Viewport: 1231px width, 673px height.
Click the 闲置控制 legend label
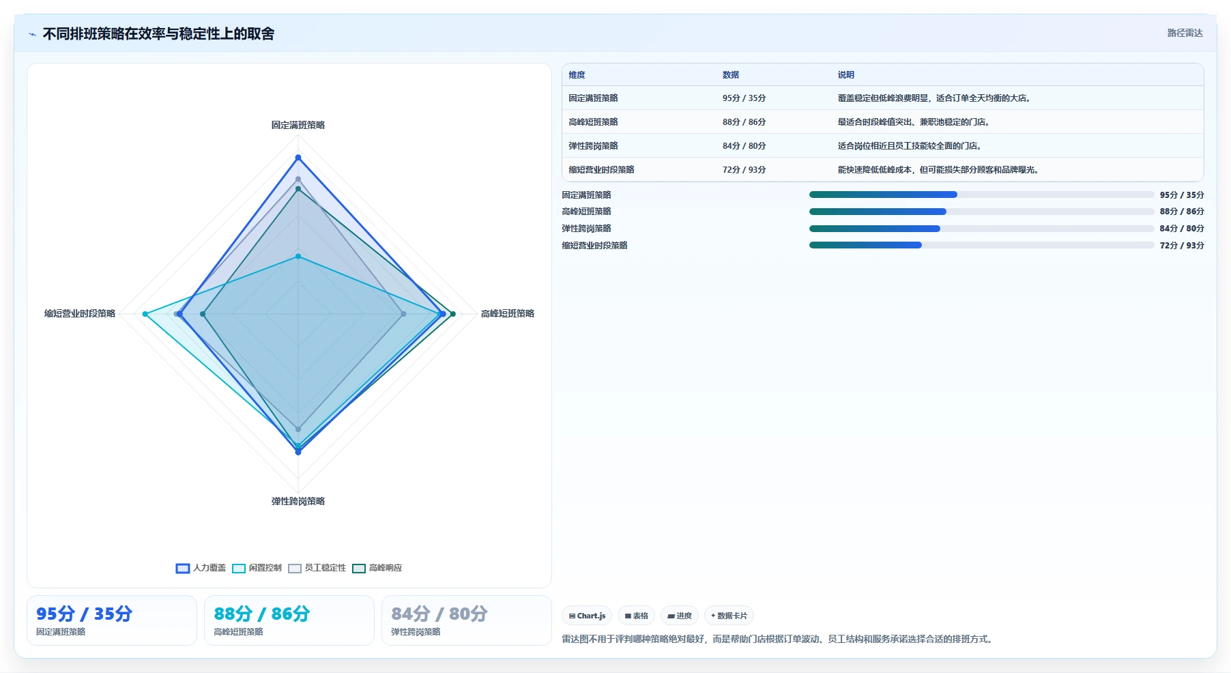[265, 568]
